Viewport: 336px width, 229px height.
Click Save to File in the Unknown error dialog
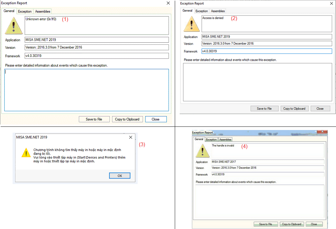click(94, 119)
